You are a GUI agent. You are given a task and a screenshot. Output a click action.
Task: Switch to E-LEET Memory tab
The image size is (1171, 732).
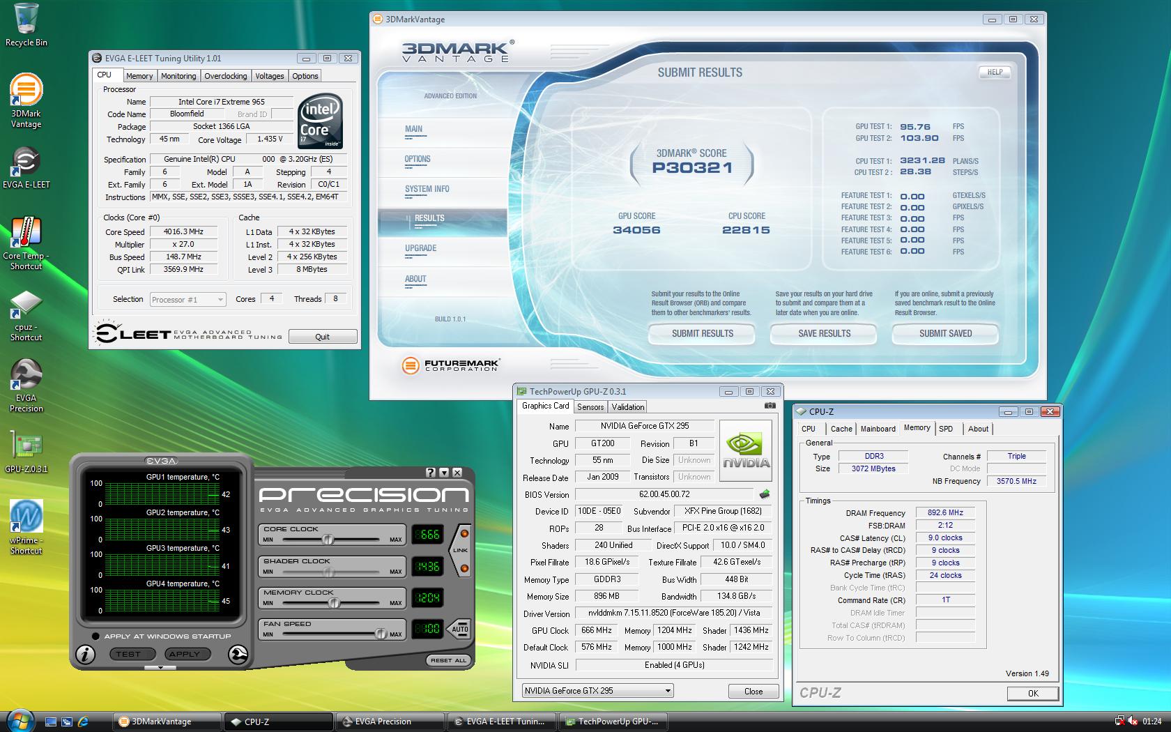[139, 76]
